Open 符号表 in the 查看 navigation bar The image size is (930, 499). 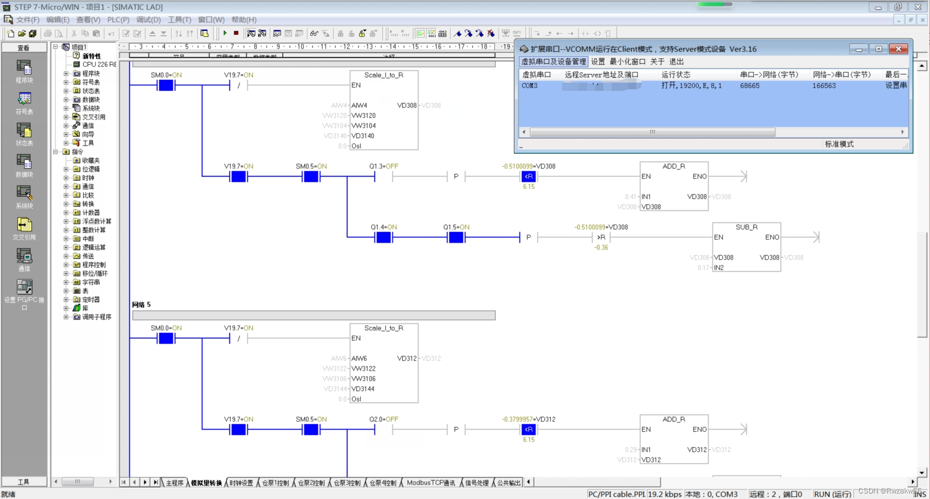(24, 103)
